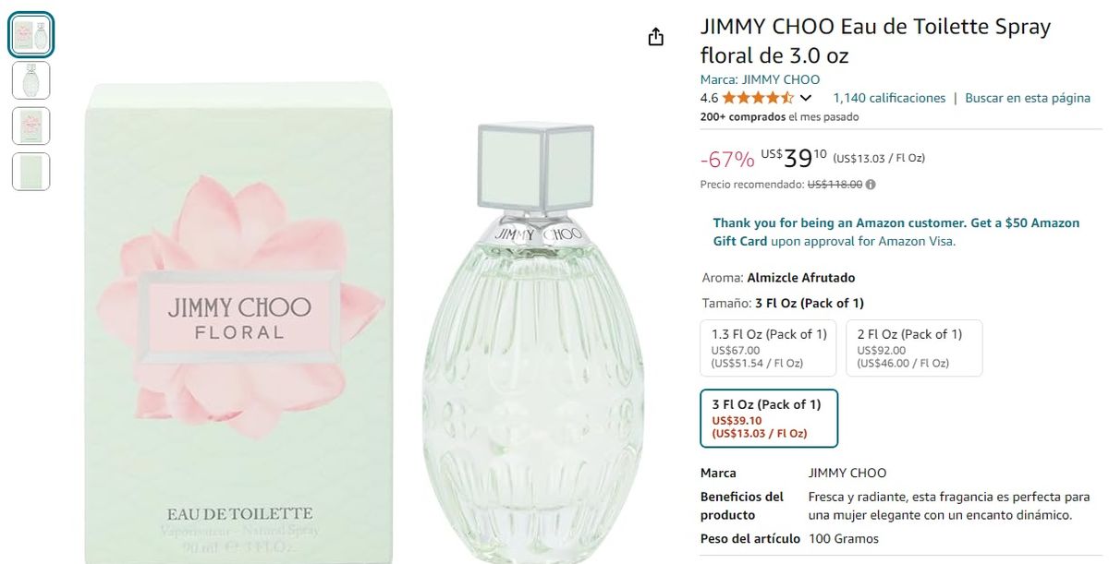Select the fourth green box thumbnail
The height and width of the screenshot is (564, 1109).
[30, 172]
